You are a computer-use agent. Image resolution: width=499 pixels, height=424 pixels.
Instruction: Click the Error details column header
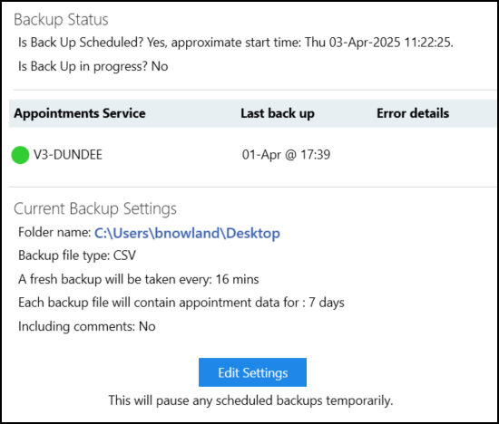tap(413, 113)
